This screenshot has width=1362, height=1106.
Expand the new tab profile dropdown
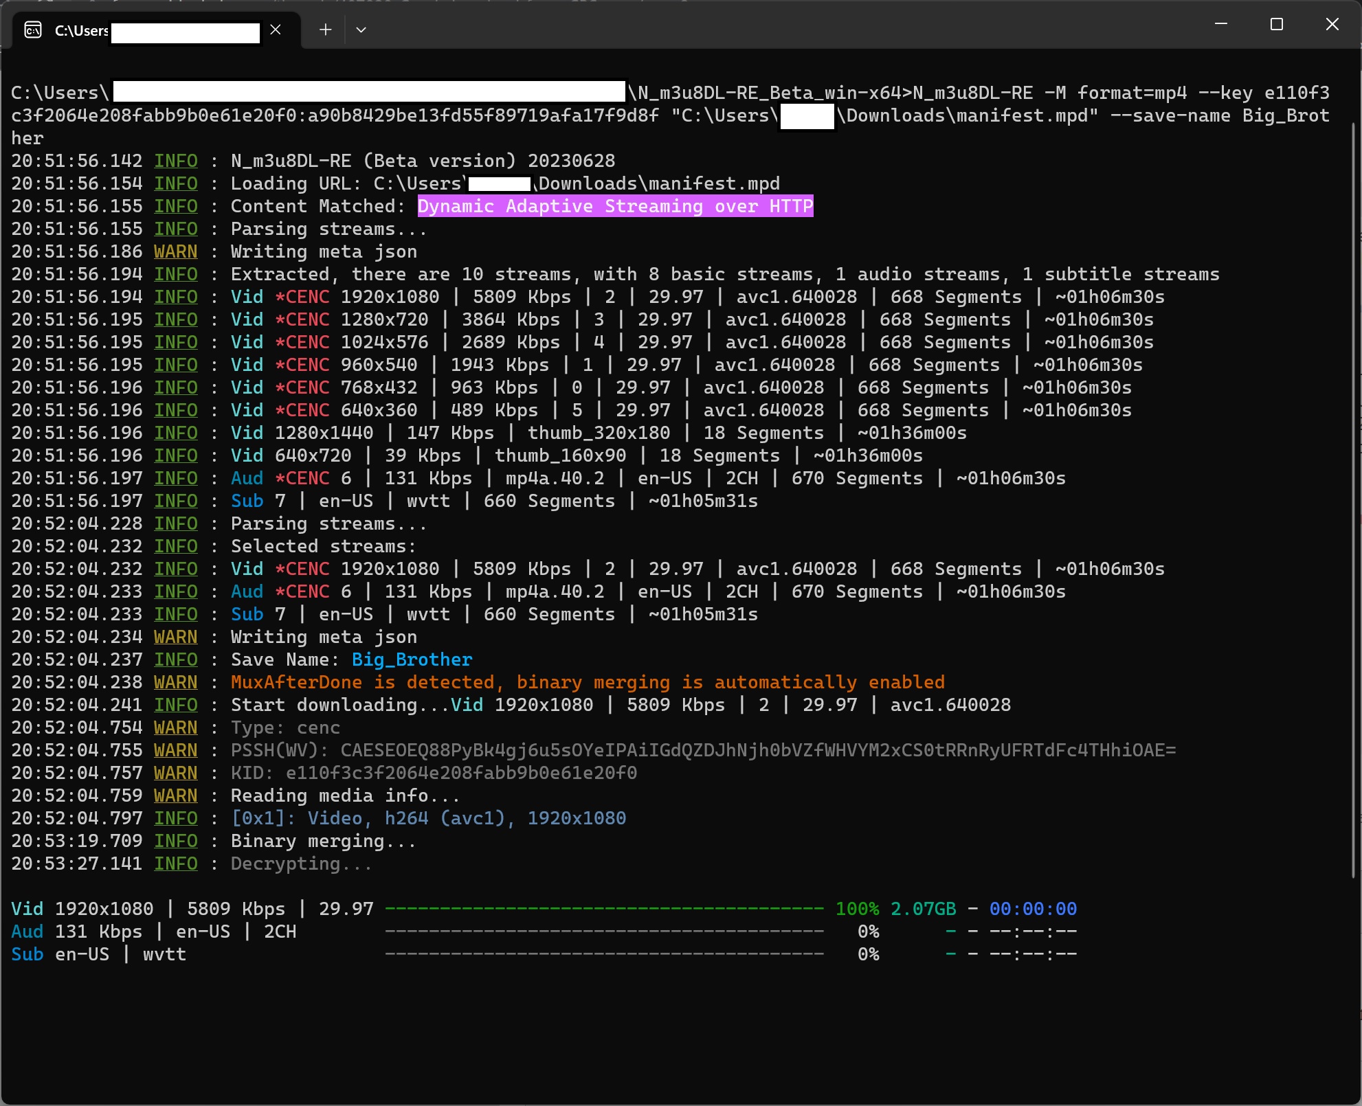(361, 30)
